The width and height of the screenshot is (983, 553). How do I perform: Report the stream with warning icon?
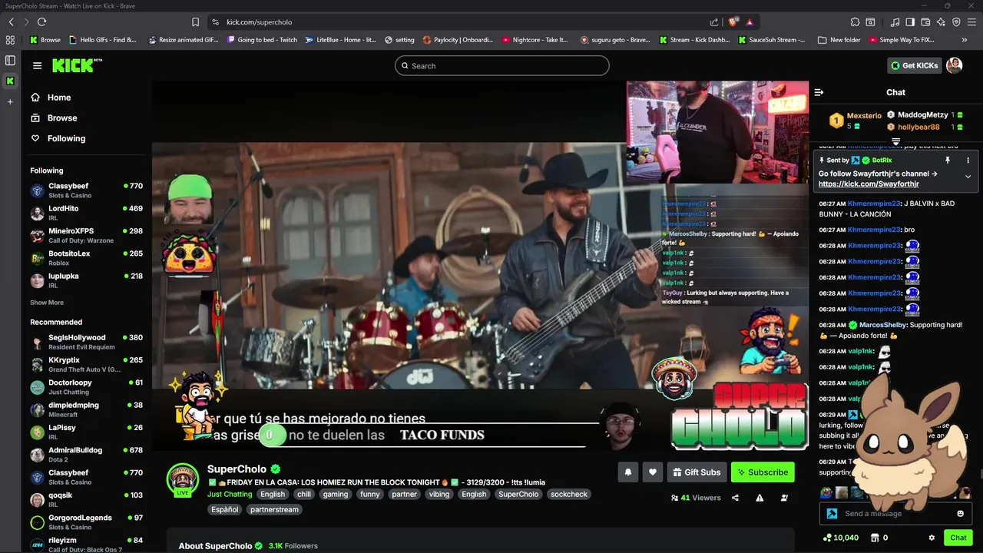coord(760,498)
